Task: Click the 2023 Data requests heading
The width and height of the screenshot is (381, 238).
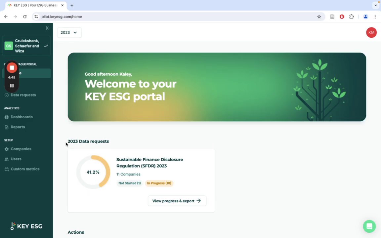Action: (88, 141)
